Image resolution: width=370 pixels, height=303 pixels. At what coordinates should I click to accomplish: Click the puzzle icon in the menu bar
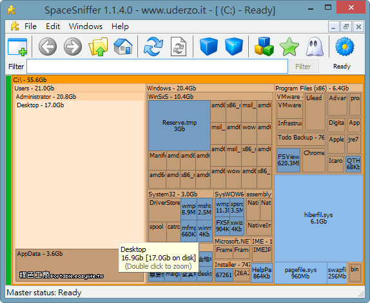[x=15, y=26]
